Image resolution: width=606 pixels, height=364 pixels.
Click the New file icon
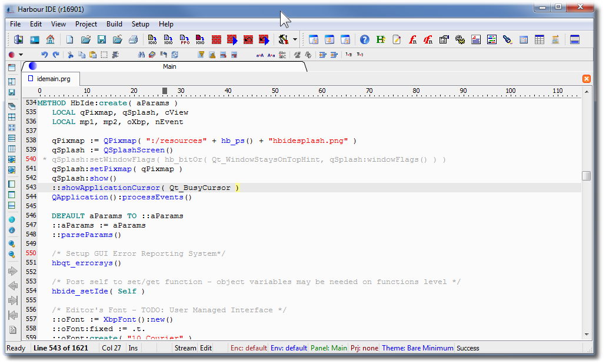[69, 40]
